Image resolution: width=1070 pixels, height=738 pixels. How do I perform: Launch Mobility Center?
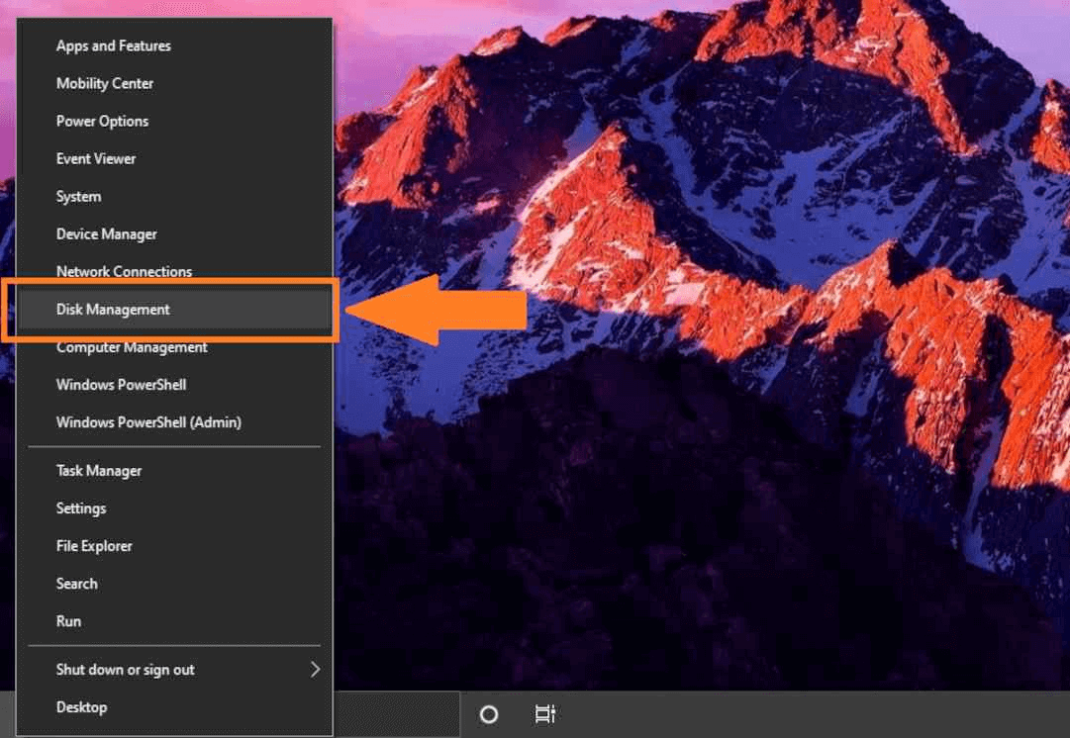coord(104,83)
